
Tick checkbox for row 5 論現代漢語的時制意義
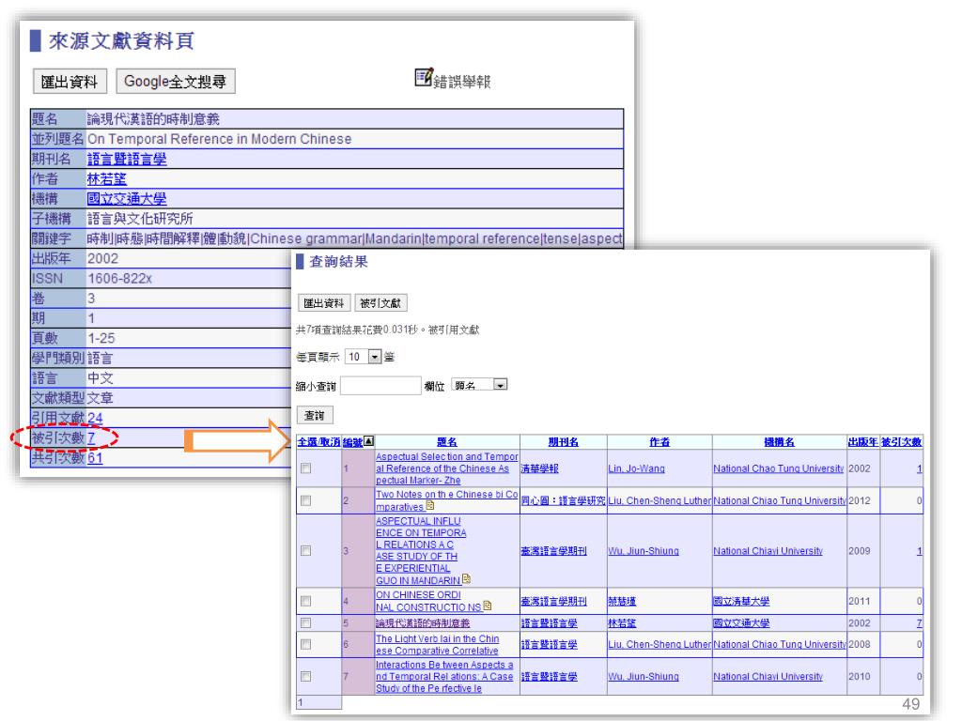[305, 623]
